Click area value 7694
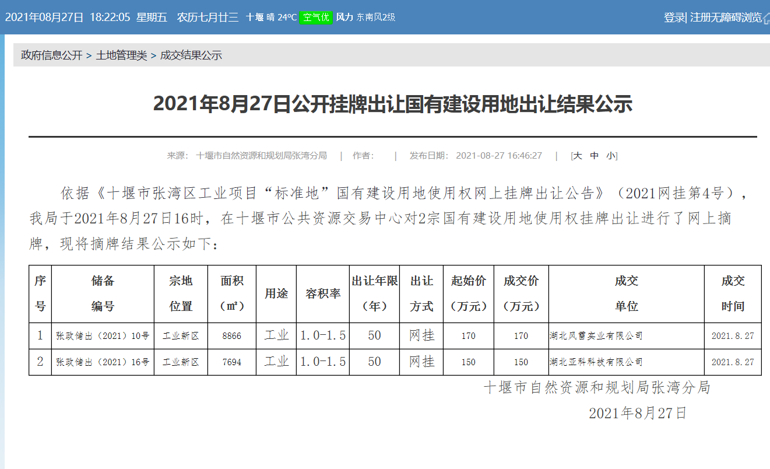This screenshot has width=770, height=469. [x=231, y=362]
